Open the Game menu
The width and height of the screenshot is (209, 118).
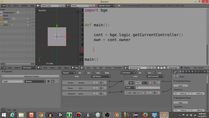coord(16,6)
